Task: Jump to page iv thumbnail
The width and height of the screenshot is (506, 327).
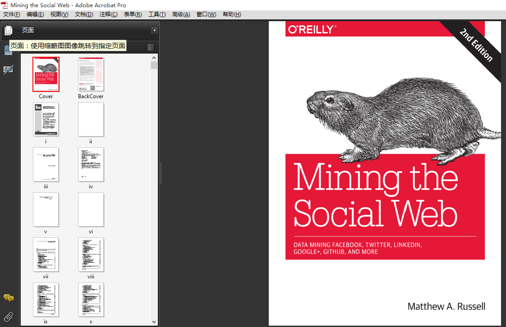Action: [x=91, y=165]
